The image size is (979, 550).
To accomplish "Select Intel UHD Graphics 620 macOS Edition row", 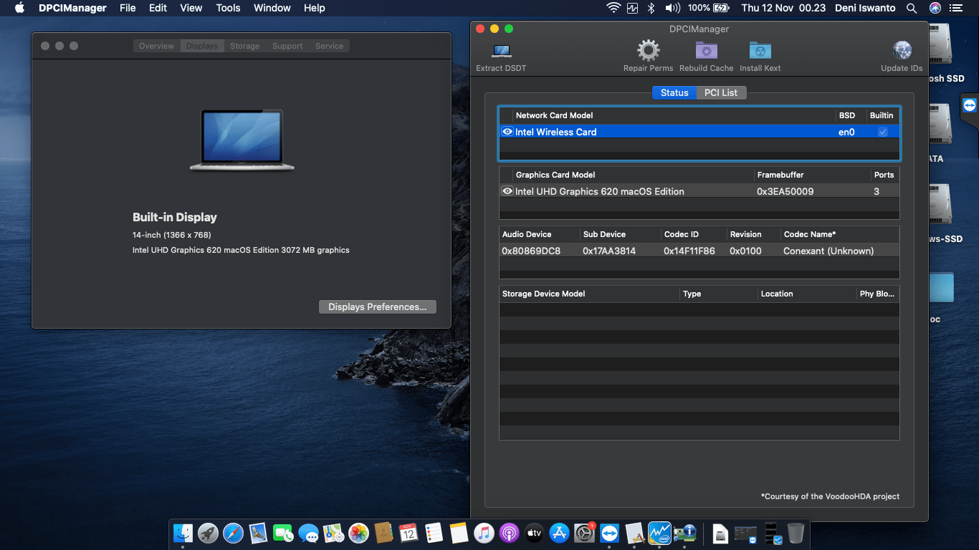I will pyautogui.click(x=699, y=191).
